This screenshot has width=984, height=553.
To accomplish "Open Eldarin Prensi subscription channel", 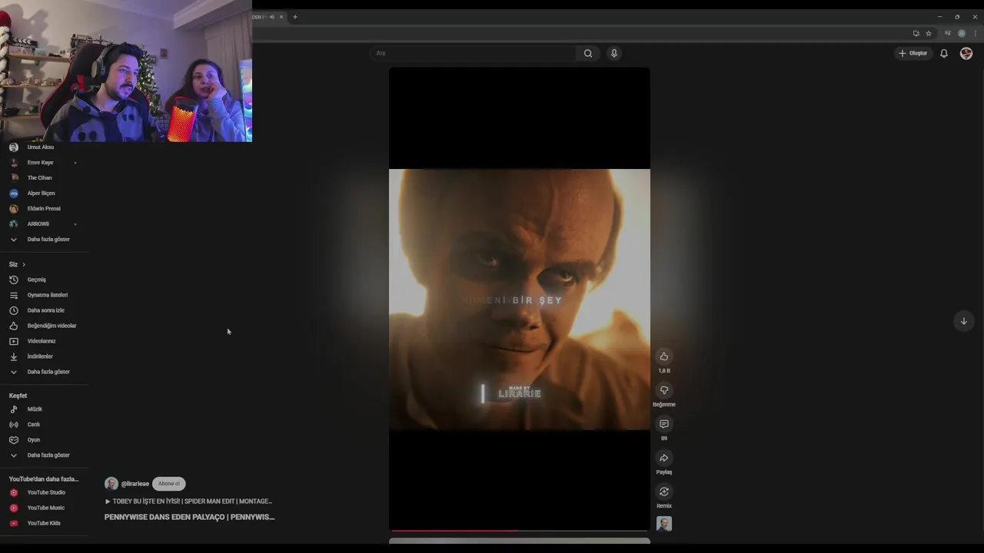I will click(x=45, y=208).
